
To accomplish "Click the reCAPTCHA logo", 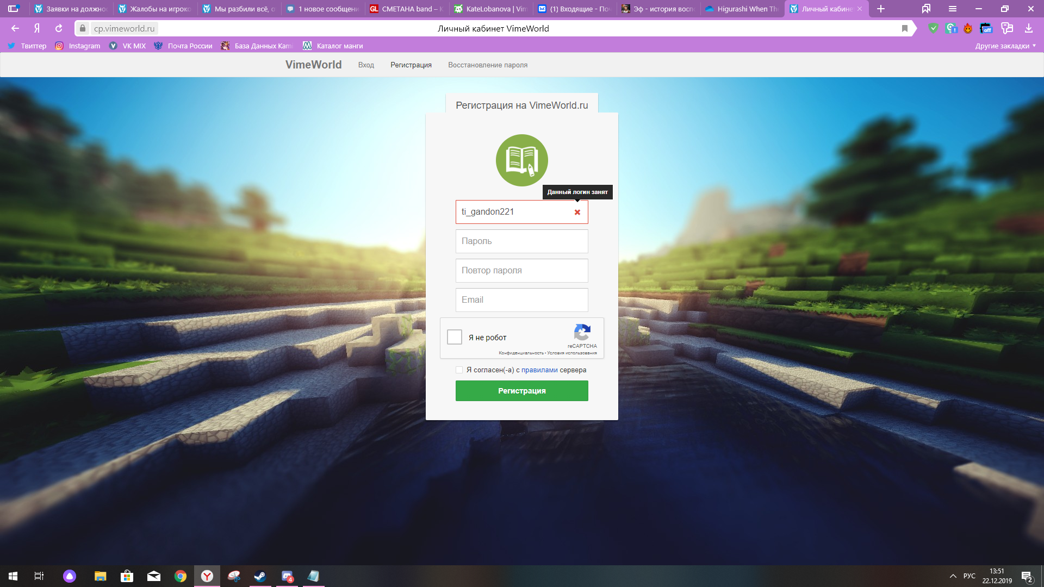I will [x=582, y=332].
